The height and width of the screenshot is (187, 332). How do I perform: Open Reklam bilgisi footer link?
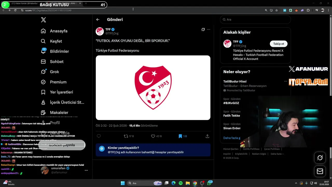click(259, 154)
